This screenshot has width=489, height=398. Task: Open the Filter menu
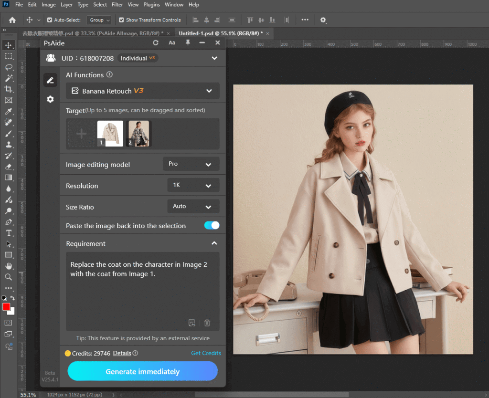pyautogui.click(x=117, y=5)
